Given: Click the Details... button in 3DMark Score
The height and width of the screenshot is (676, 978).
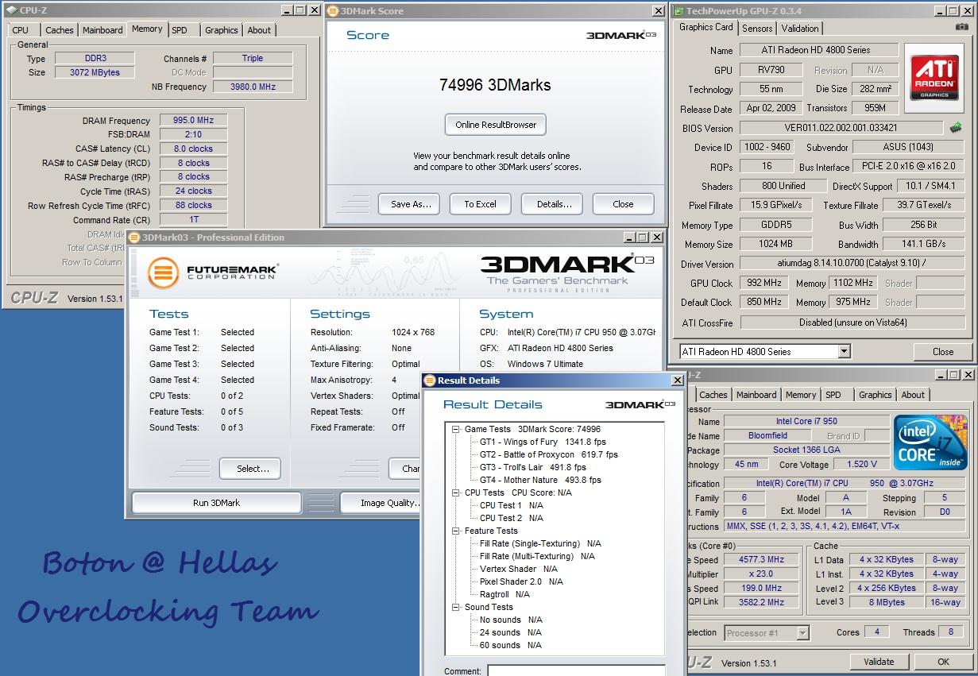Looking at the screenshot, I should coord(554,204).
